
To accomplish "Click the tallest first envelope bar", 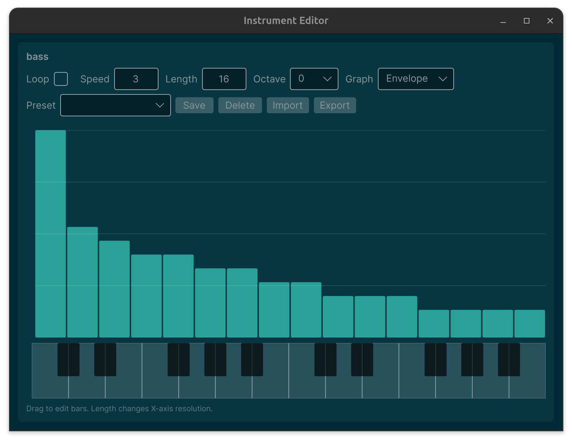I will click(51, 234).
